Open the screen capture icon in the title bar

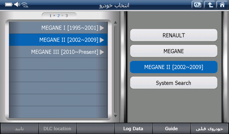click(x=197, y=5)
